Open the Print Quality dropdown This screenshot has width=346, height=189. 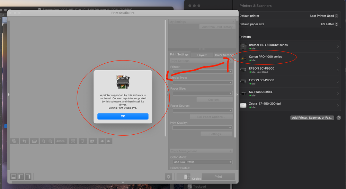202,127
